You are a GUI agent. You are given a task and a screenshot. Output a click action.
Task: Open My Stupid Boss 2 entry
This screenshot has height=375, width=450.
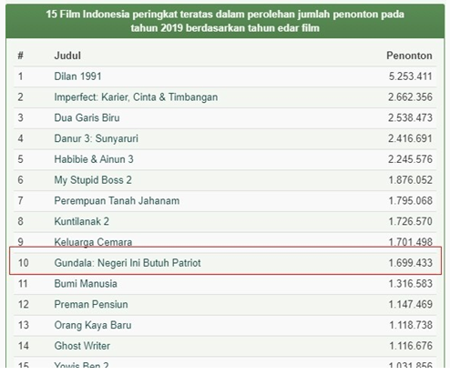click(93, 180)
